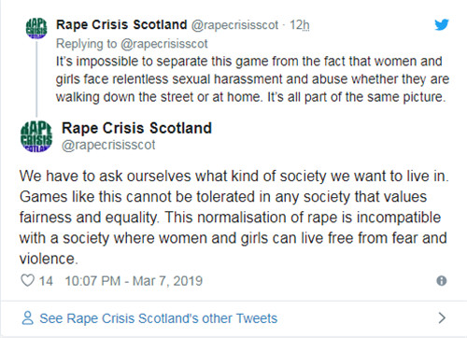Screen dimensions: 467x338
Task: Click the normalisation of rape sentence
Action: point(233,238)
